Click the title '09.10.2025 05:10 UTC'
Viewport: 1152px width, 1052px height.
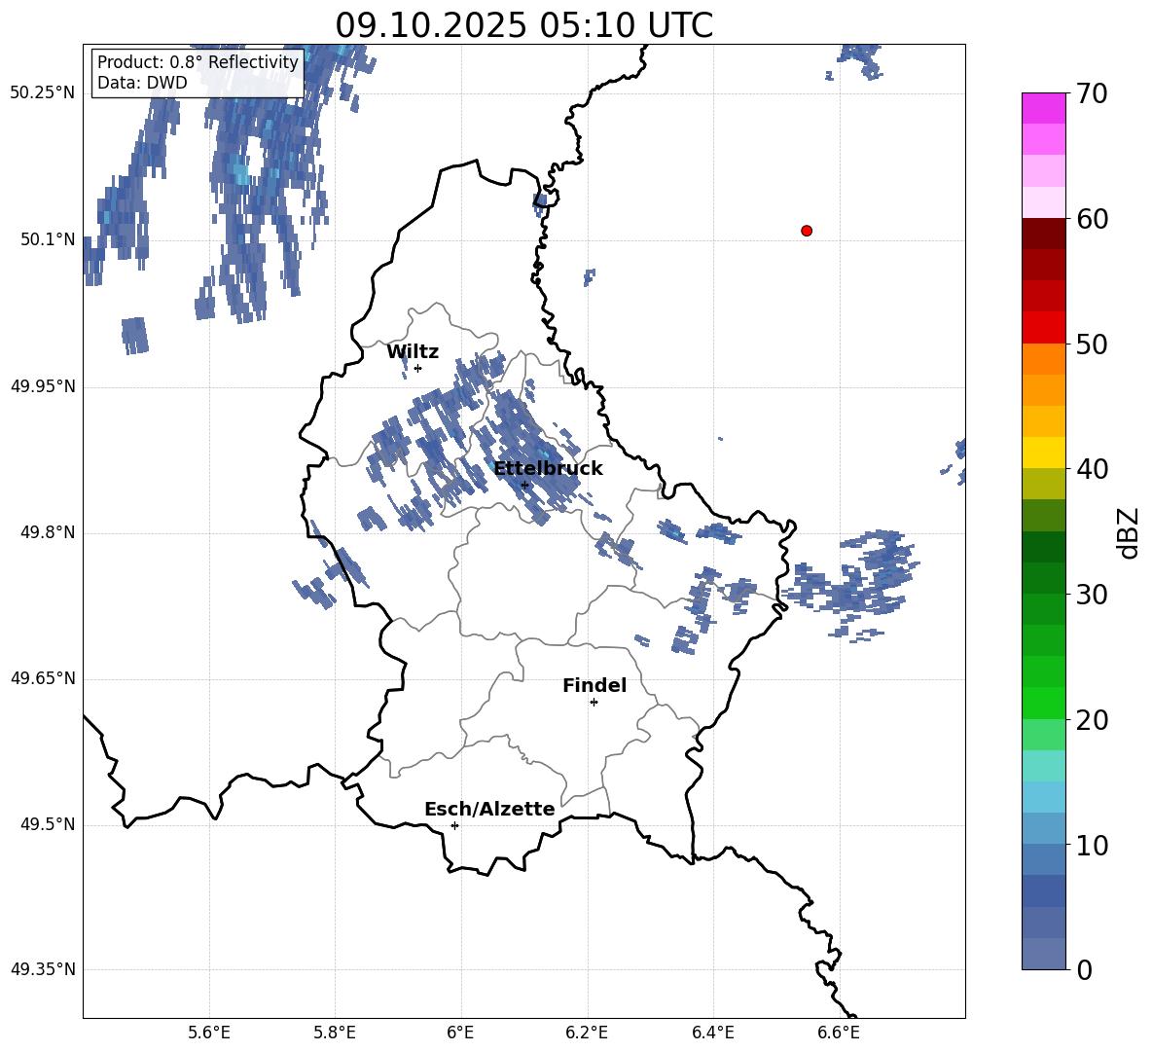click(x=523, y=25)
